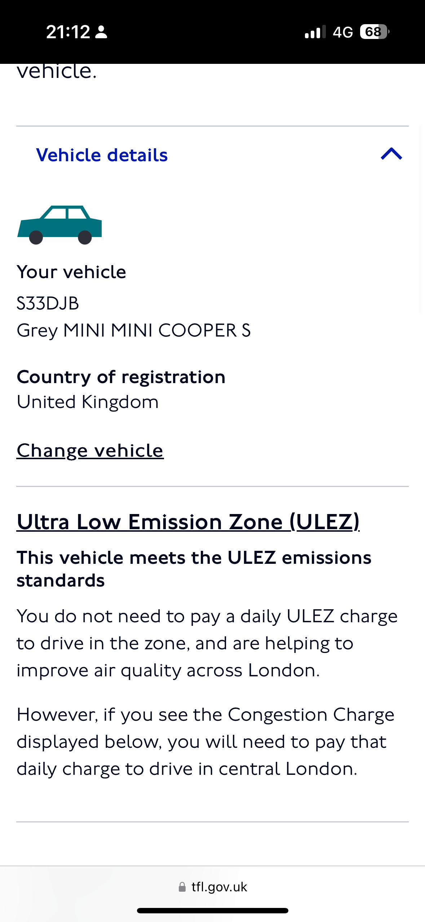
Task: Open the Ultra Low Emission Zone (ULEZ) link
Action: coord(188,522)
